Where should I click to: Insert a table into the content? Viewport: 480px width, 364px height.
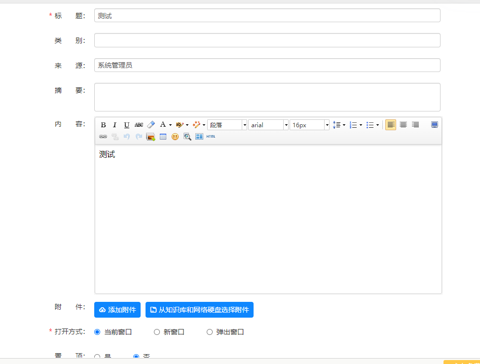163,137
